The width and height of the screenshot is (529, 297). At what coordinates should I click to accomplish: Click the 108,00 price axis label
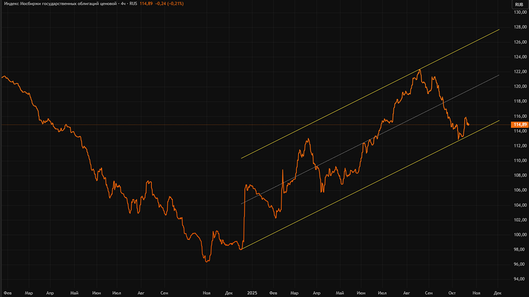[x=520, y=175]
